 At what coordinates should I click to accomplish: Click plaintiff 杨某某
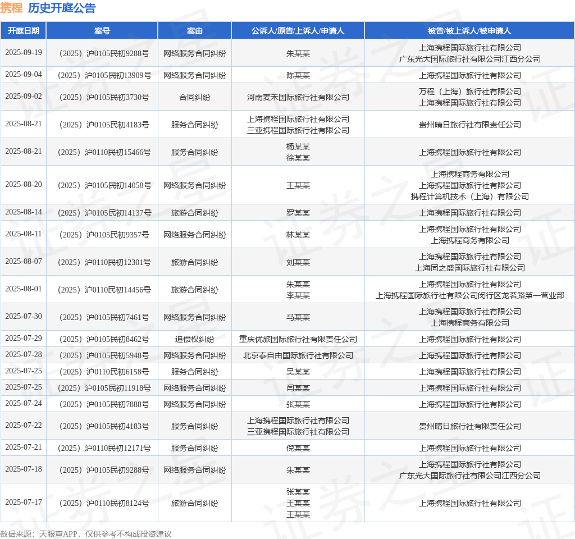click(x=298, y=147)
